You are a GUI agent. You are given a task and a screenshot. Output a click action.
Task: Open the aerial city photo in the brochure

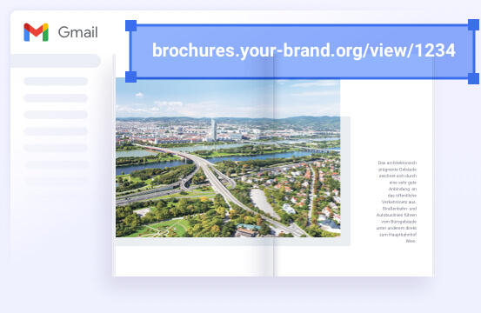(228, 157)
